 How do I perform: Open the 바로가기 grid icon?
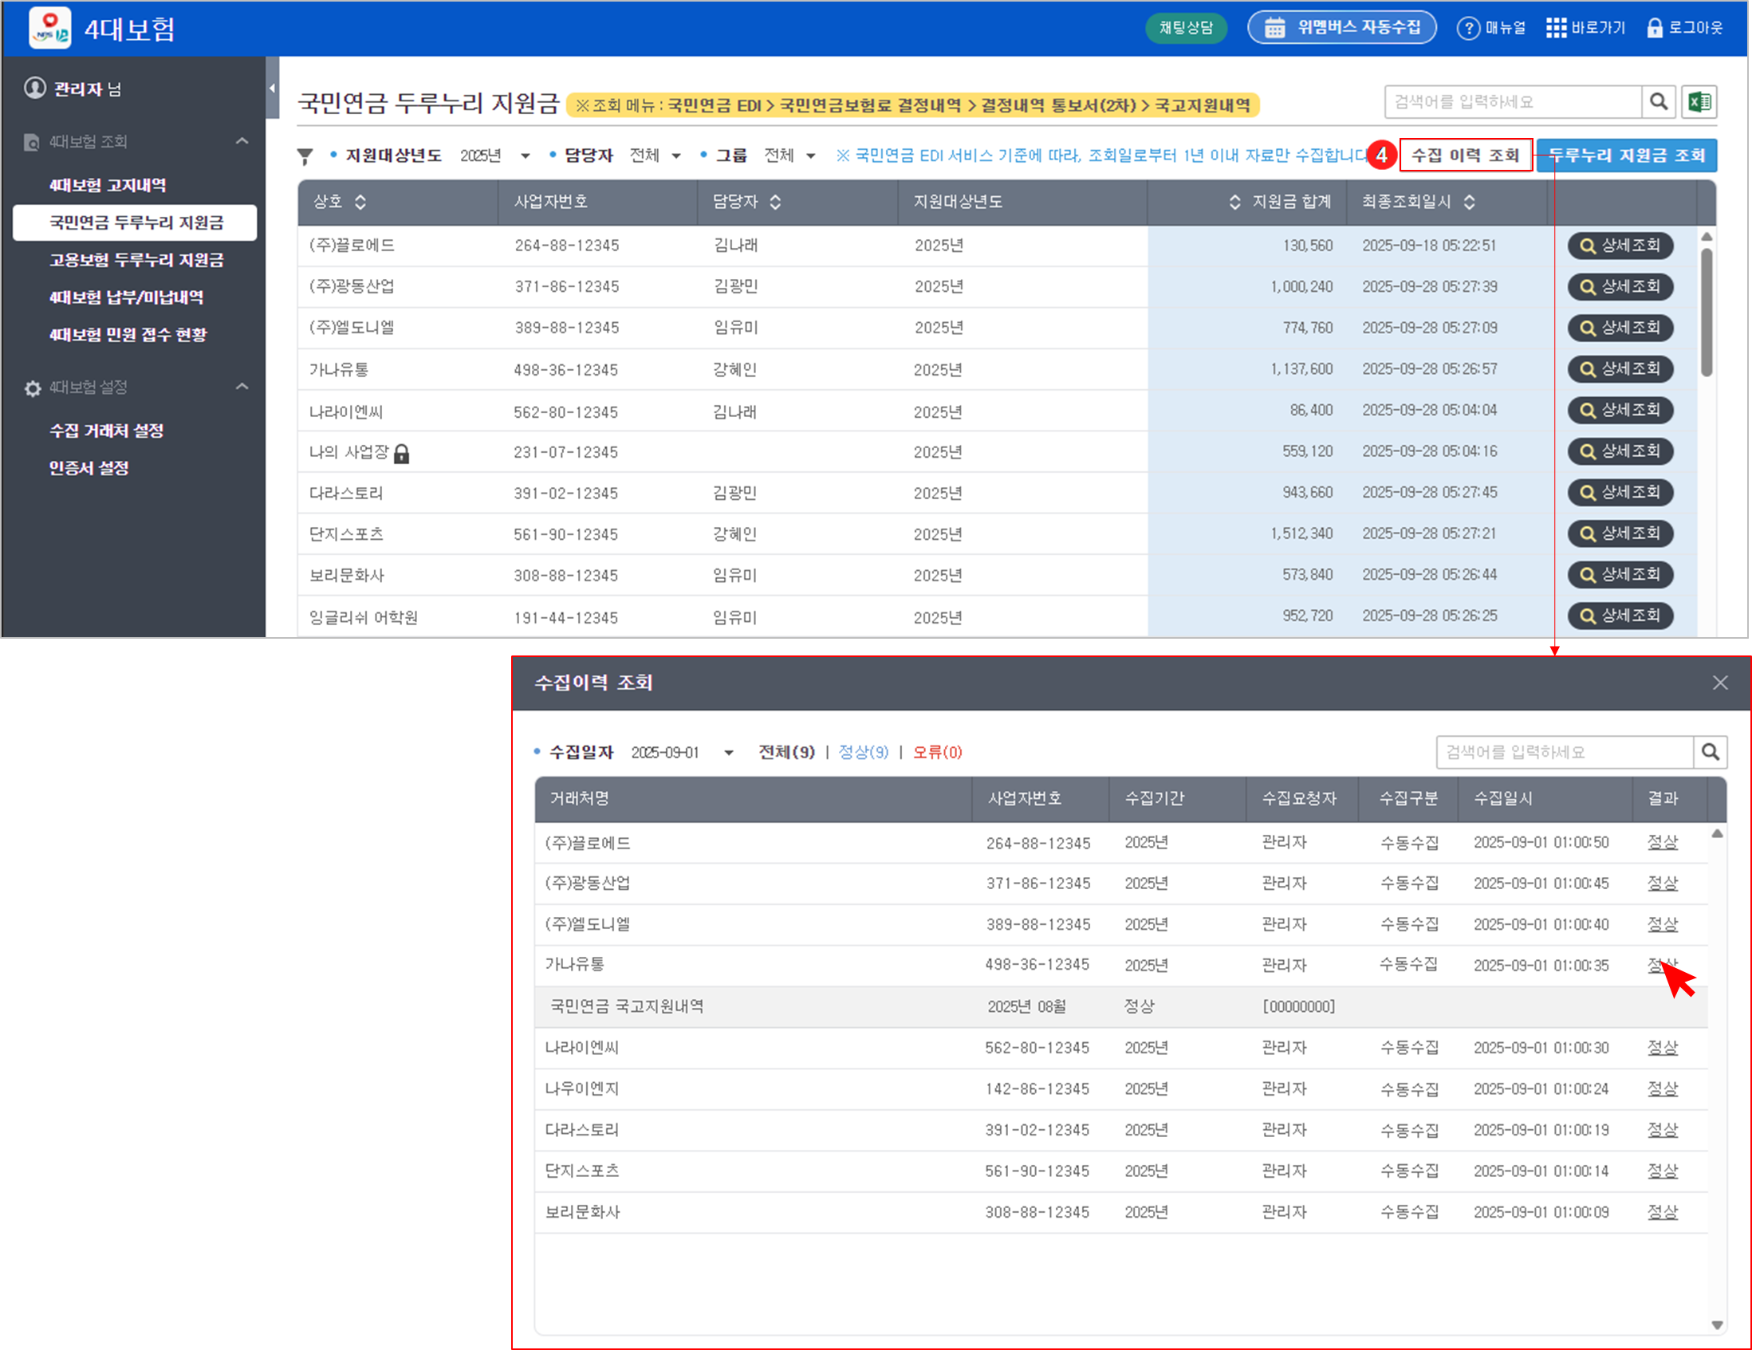point(1556,28)
